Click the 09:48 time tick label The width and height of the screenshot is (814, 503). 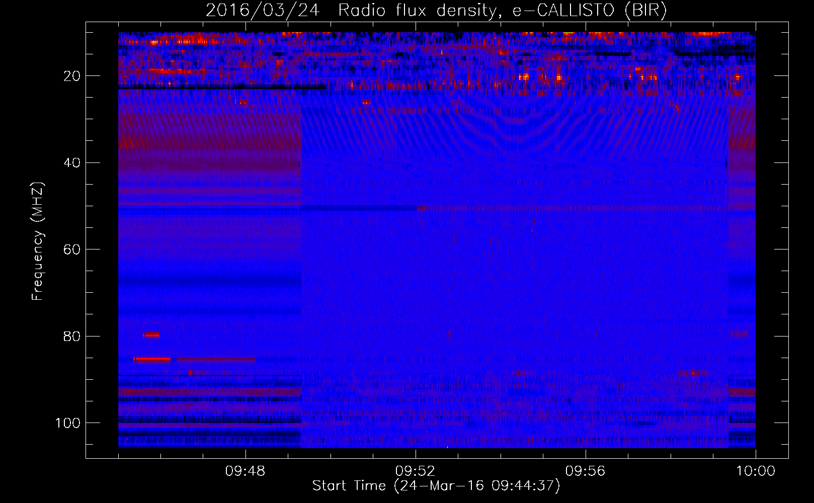pos(246,471)
